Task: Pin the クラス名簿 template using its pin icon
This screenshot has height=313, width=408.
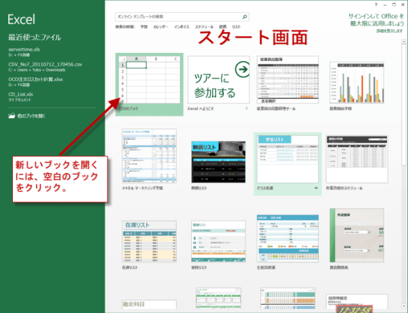Action: coord(316,188)
